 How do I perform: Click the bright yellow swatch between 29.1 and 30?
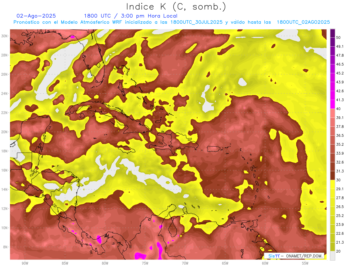332,184
